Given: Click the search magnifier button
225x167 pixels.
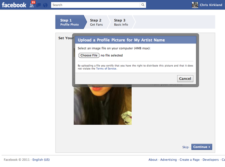Looking at the screenshot, I should click(x=143, y=5).
